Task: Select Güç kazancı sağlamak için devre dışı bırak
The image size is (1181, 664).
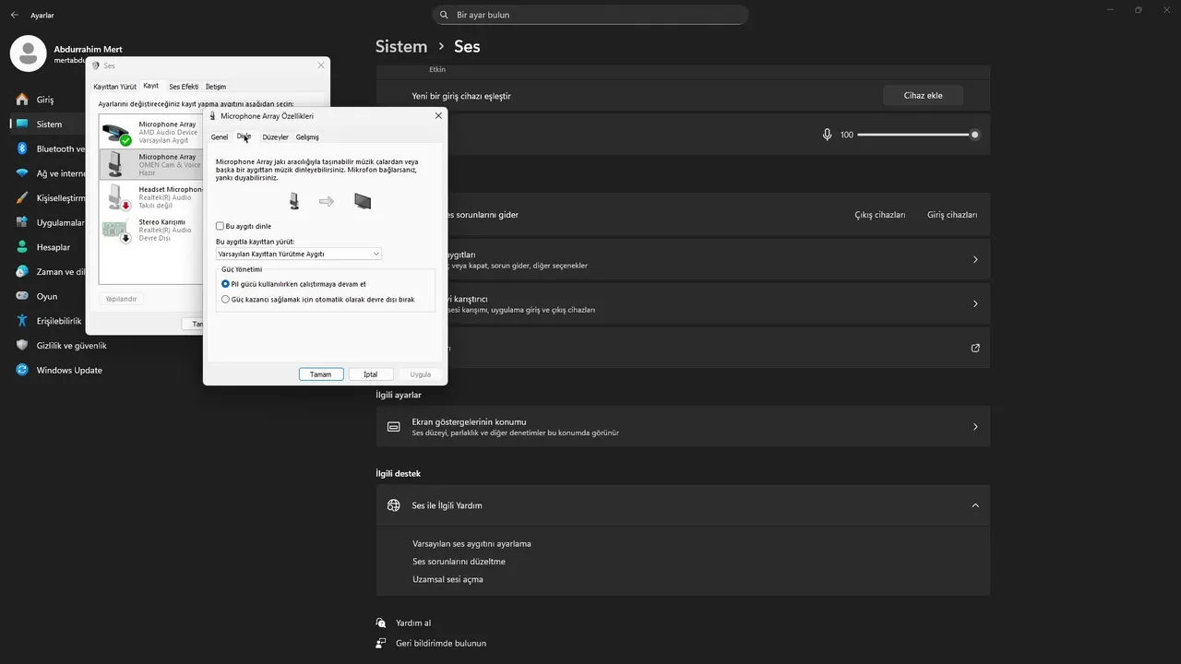Action: (x=226, y=299)
